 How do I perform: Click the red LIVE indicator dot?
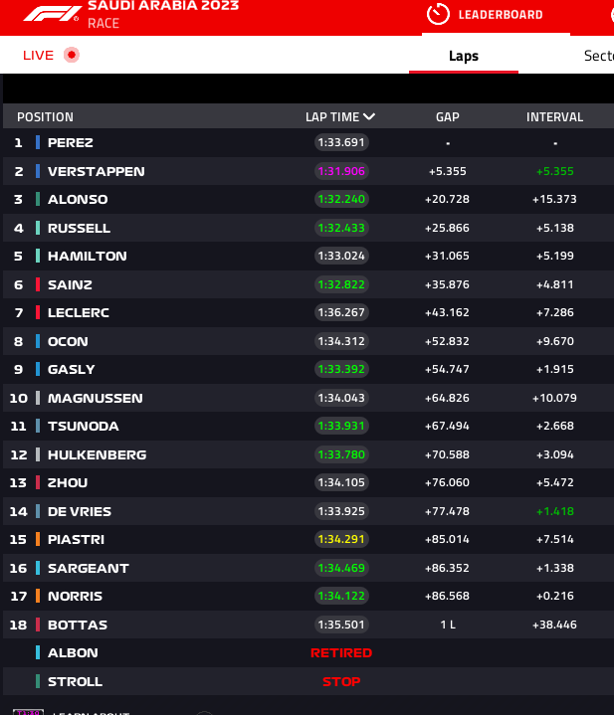point(72,55)
